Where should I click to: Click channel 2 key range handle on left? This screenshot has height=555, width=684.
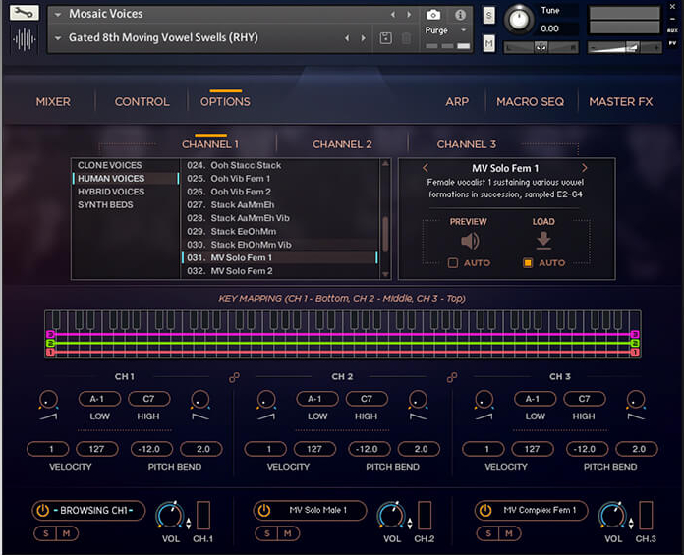coord(50,343)
